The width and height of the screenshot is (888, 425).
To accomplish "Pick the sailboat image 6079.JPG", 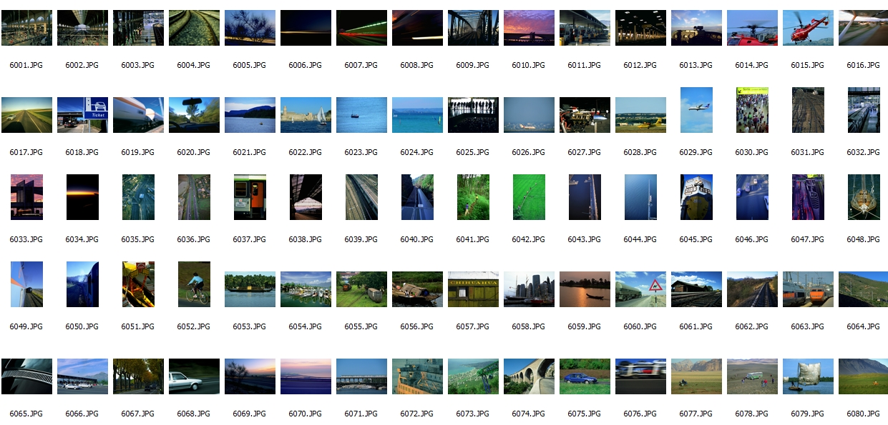I will point(808,376).
